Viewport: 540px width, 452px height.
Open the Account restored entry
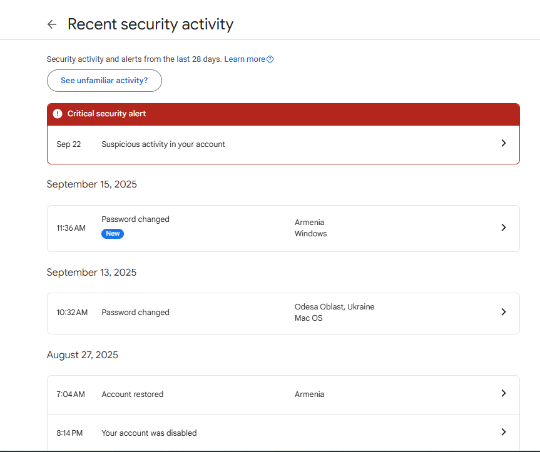point(283,394)
